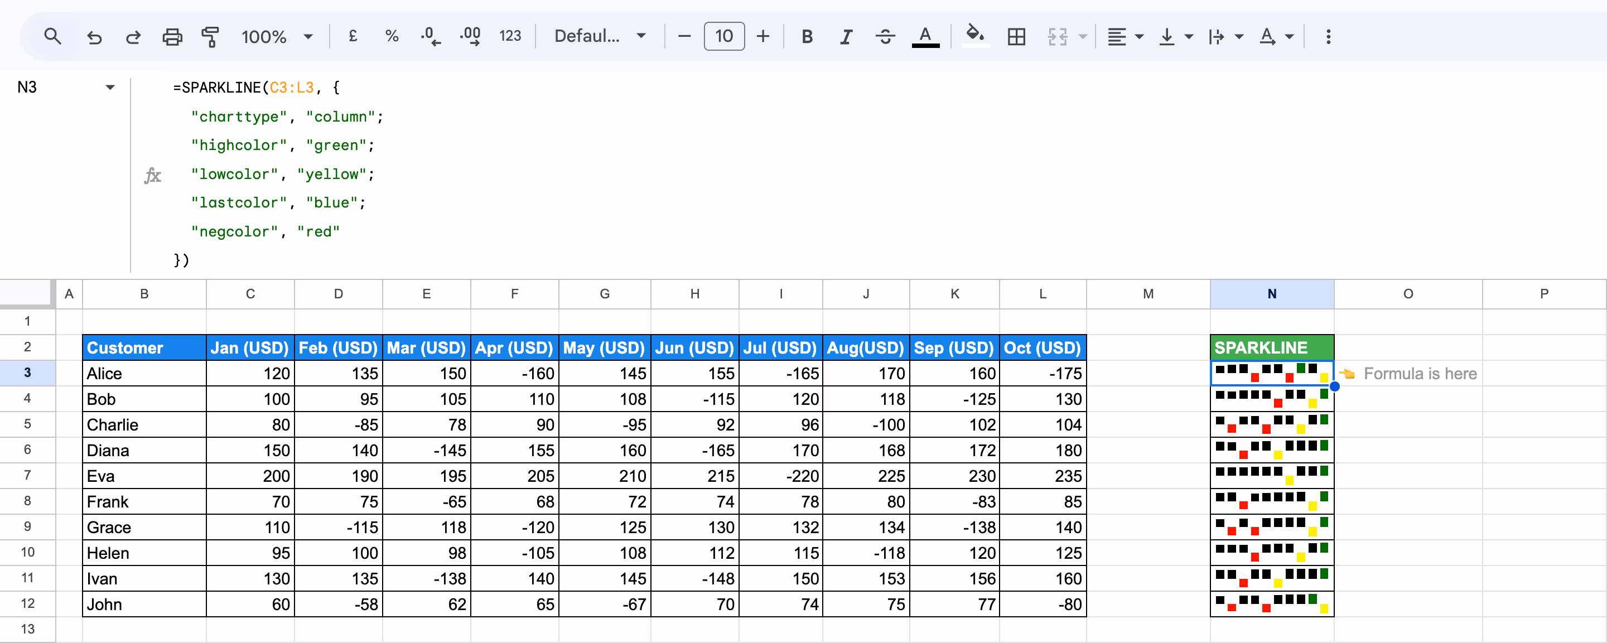Open more number formats with 123 button

[x=510, y=36]
